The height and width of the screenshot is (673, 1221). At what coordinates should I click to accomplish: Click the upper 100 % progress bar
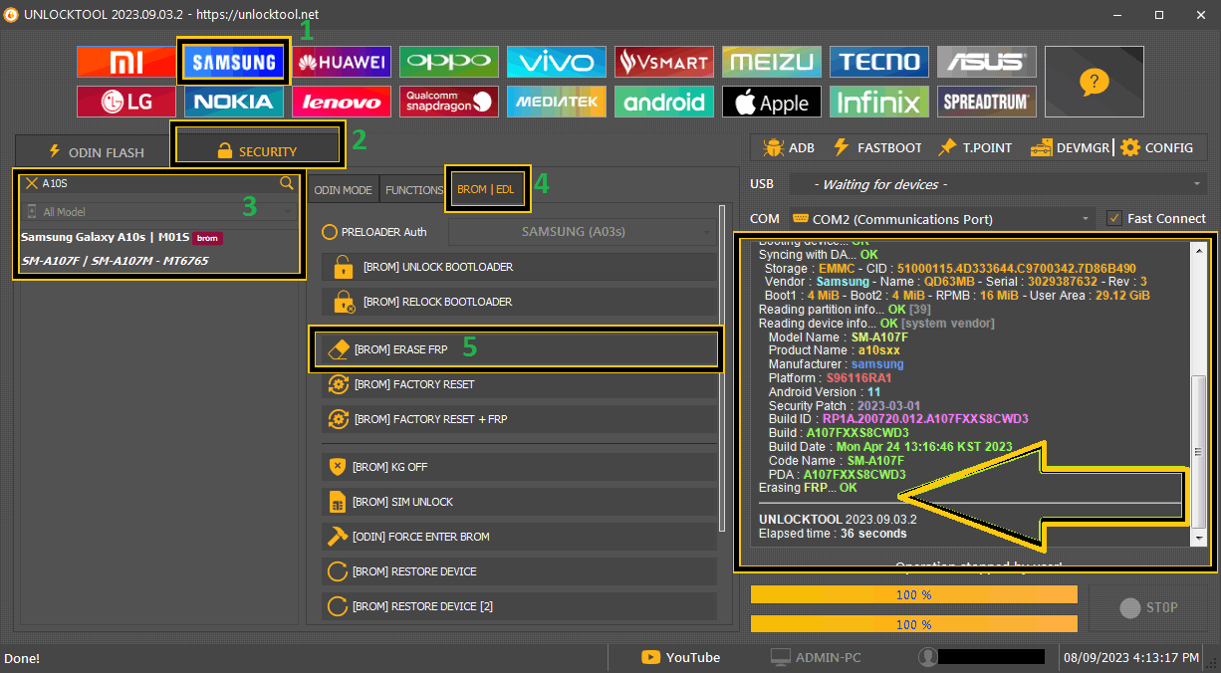[913, 594]
